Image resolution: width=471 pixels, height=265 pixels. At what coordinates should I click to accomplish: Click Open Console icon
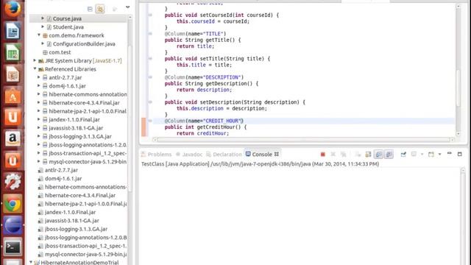[431, 154]
